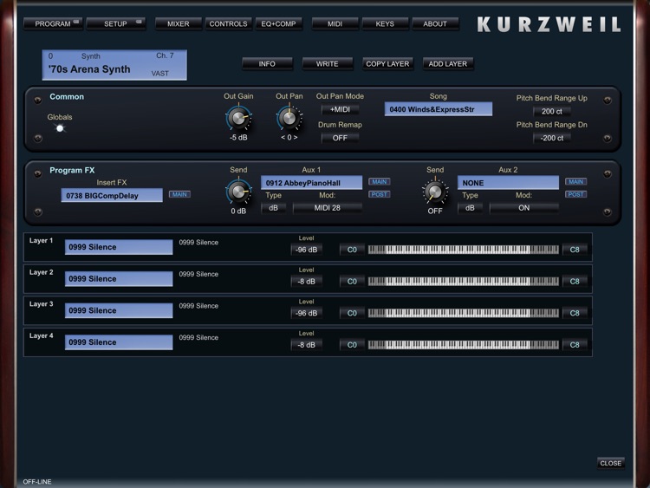Click Layer 4 keyboard range strip

click(x=464, y=345)
